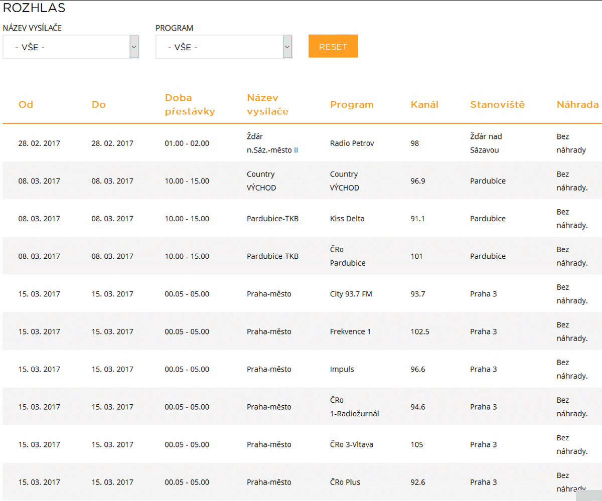
Task: Click channel value 93.7
Action: 417,294
